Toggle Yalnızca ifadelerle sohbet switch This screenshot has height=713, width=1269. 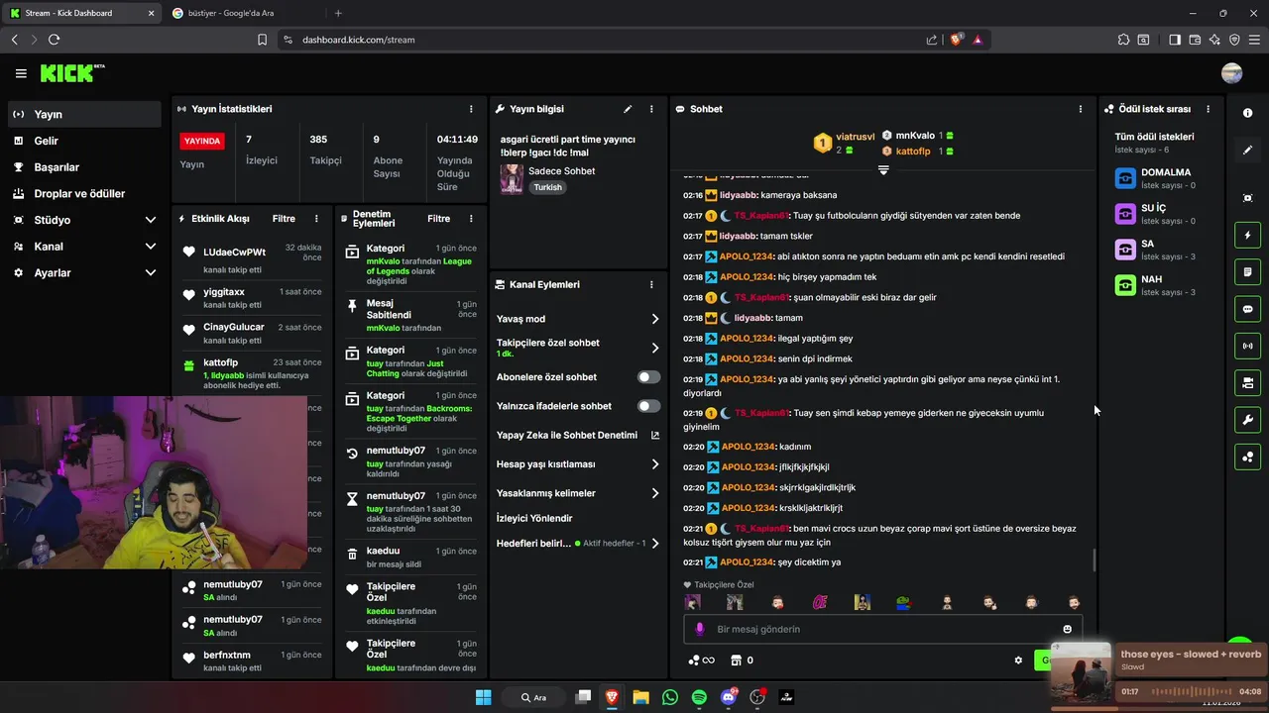click(x=648, y=406)
